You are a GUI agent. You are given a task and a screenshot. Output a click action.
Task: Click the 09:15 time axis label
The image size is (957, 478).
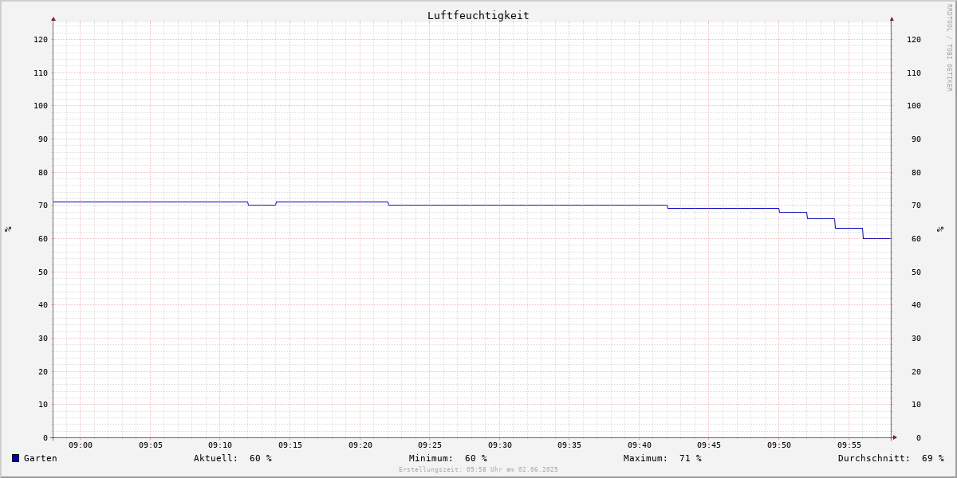click(290, 445)
